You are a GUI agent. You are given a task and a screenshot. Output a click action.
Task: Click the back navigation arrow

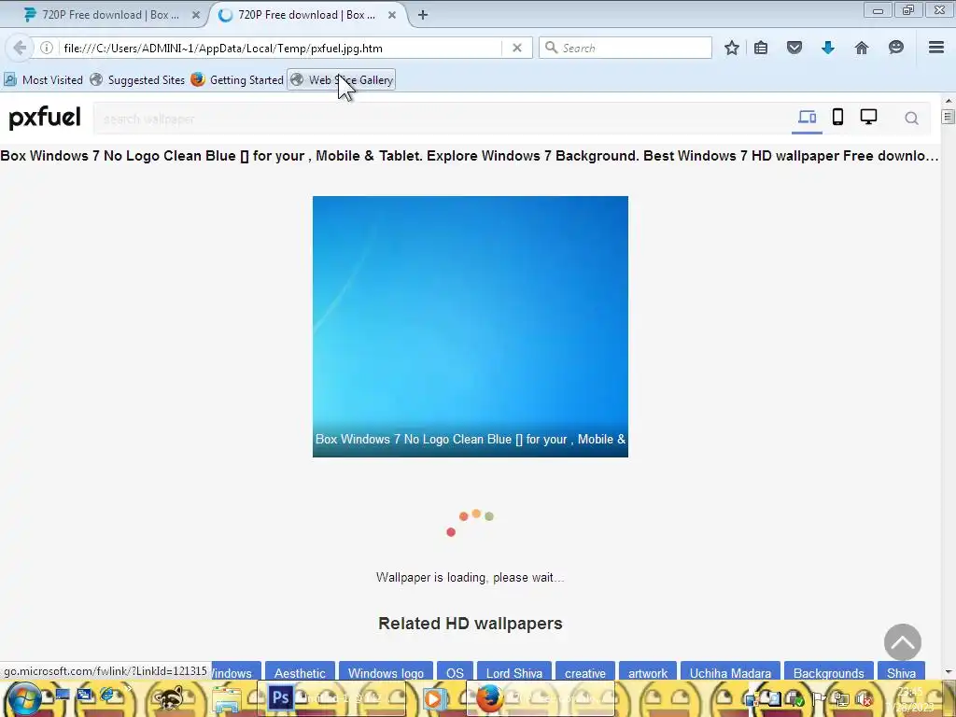(x=20, y=48)
